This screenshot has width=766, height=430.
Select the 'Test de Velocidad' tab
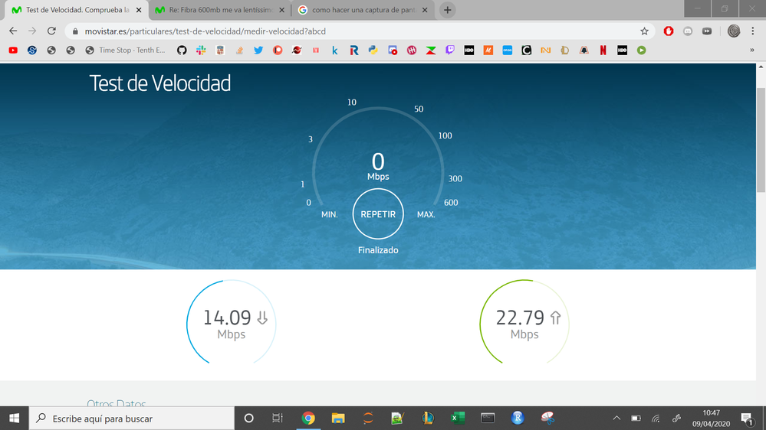pyautogui.click(x=76, y=10)
